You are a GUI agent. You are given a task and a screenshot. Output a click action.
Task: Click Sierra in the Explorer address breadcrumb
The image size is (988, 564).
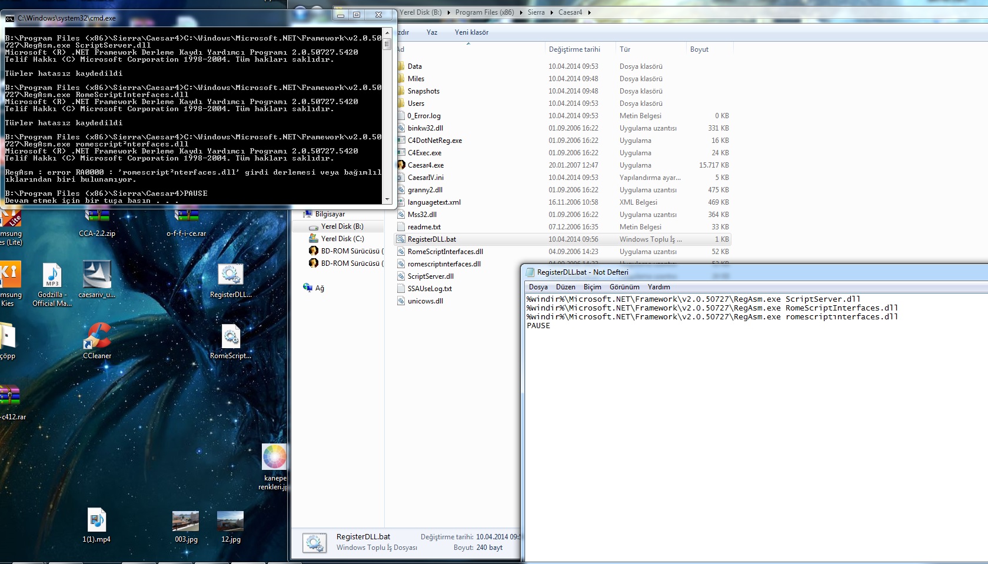pyautogui.click(x=536, y=12)
